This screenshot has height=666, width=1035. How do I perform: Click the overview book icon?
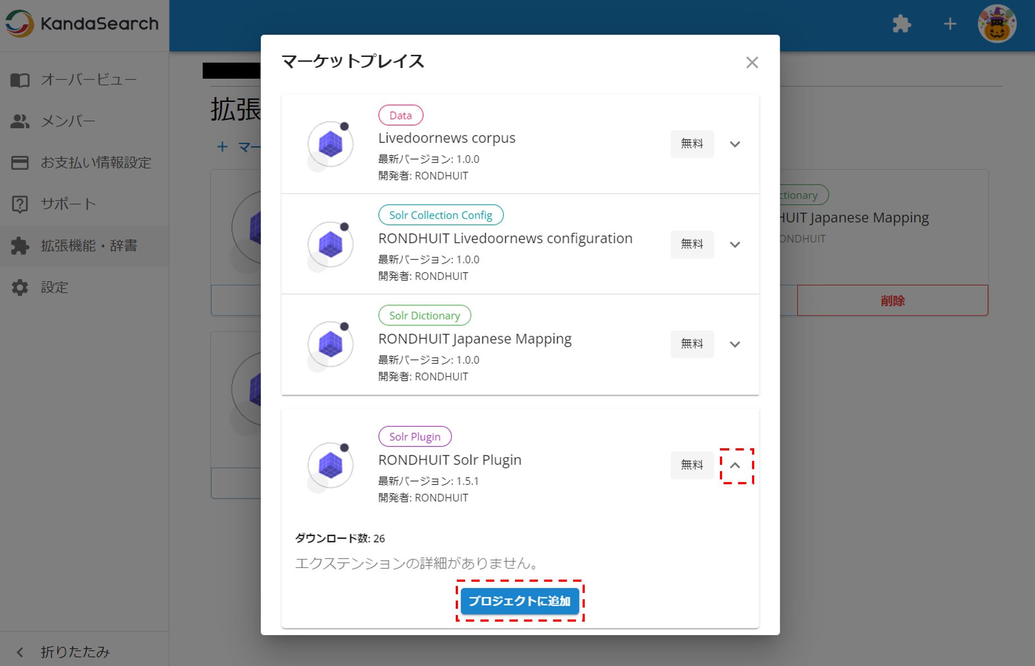20,80
